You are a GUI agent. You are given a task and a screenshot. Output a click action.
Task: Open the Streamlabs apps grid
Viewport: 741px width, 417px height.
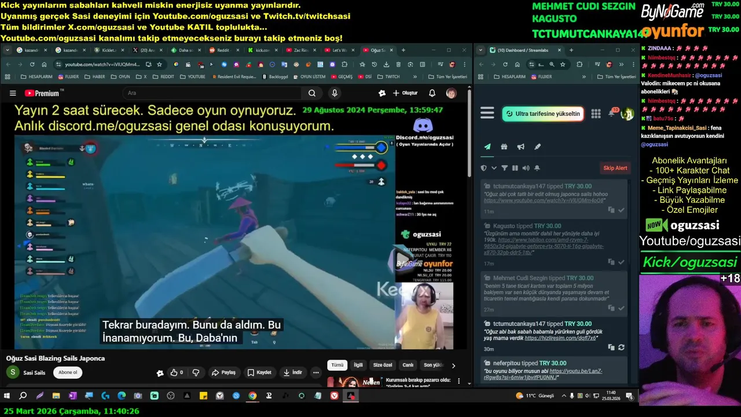596,114
